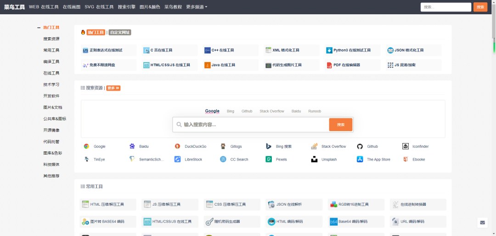Click the Gitlogs icon
Viewport: 496px width, 236px height.
point(223,146)
